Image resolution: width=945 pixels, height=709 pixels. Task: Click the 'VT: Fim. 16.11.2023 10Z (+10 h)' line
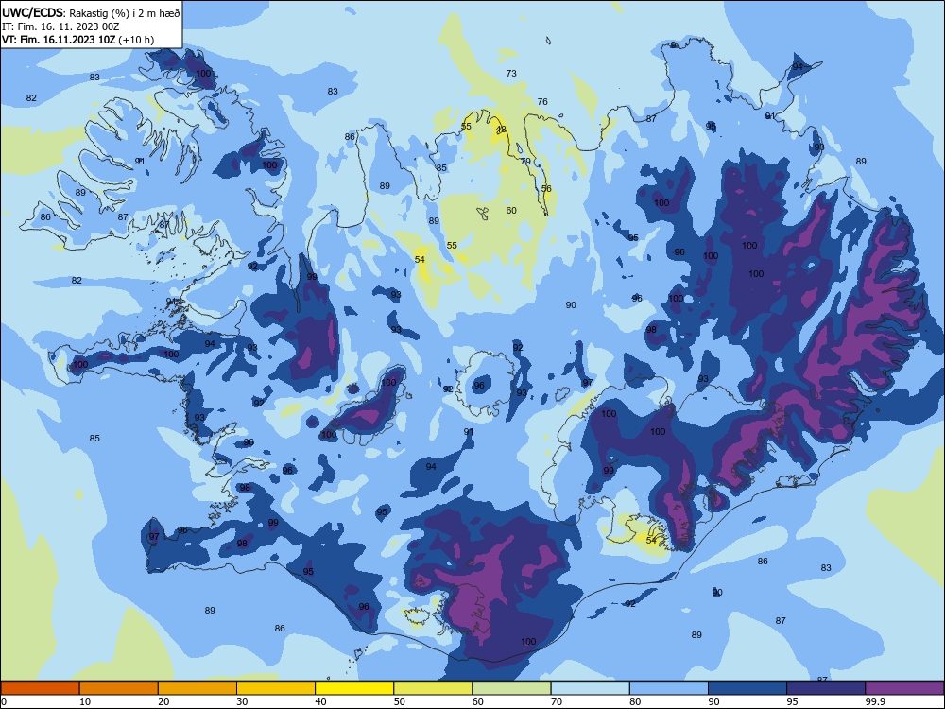pyautogui.click(x=77, y=40)
